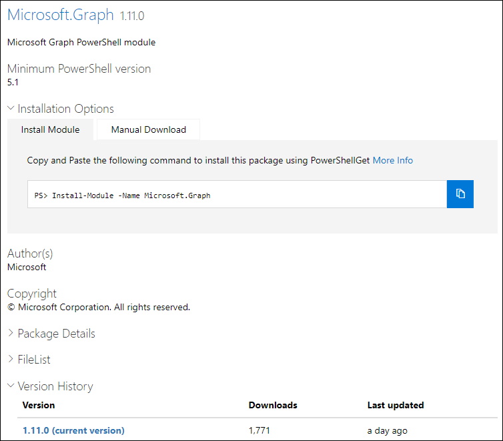Click the Package Details heading text

(57, 334)
